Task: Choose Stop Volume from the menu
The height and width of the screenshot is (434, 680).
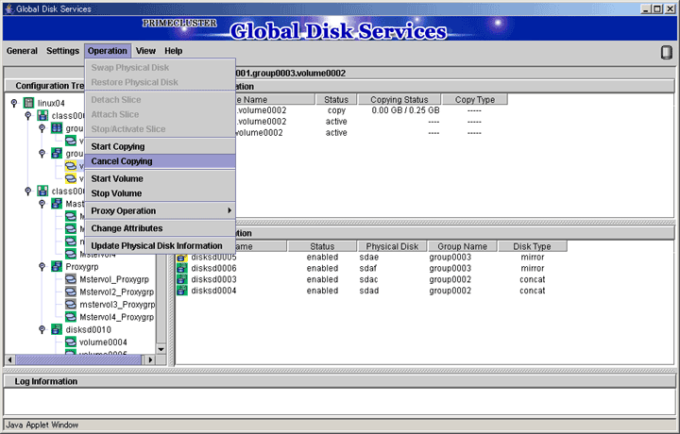Action: [161, 193]
